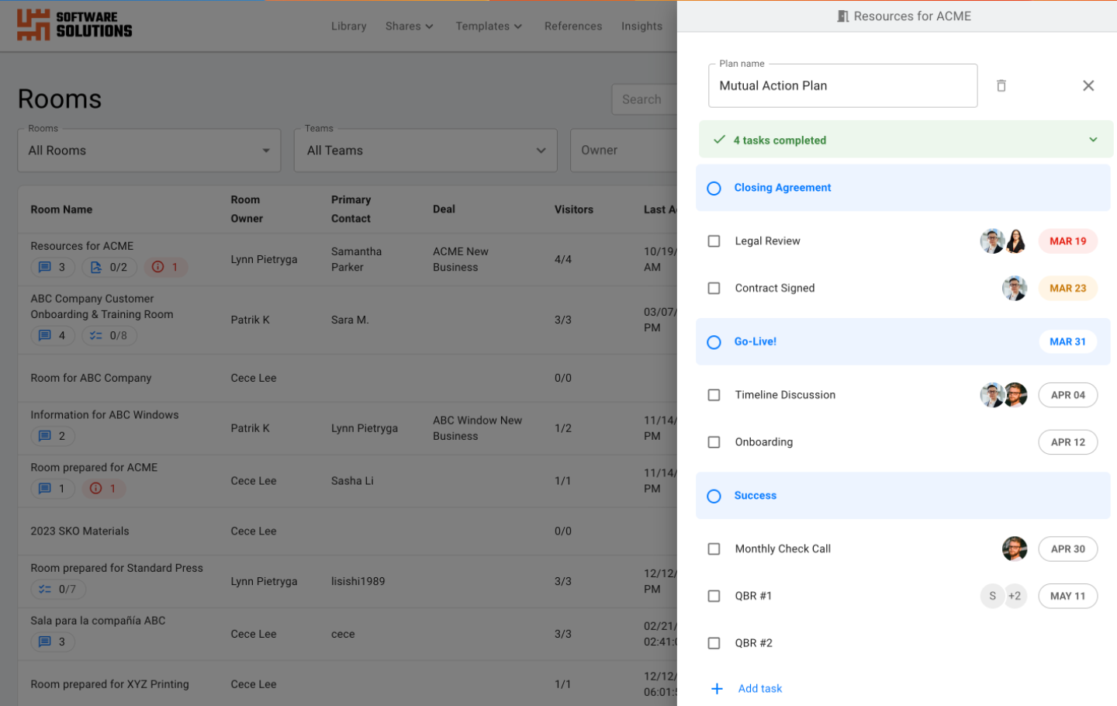Mark Contract Signed as complete
The image size is (1117, 706).
pyautogui.click(x=714, y=288)
